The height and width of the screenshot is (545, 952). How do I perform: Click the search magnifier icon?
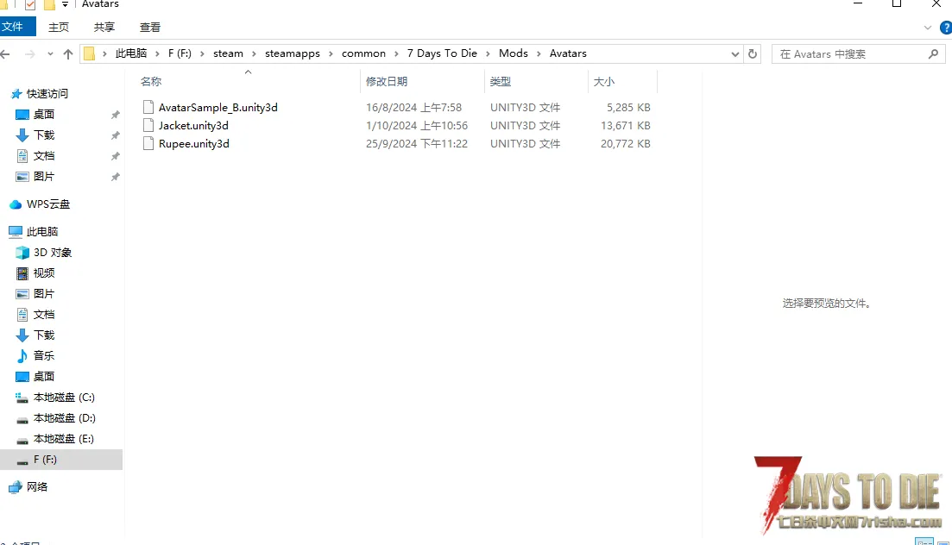click(933, 54)
